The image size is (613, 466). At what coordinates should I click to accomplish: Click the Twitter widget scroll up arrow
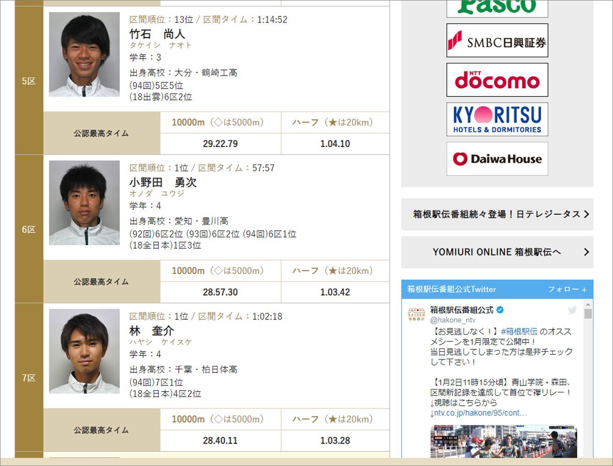(x=588, y=304)
